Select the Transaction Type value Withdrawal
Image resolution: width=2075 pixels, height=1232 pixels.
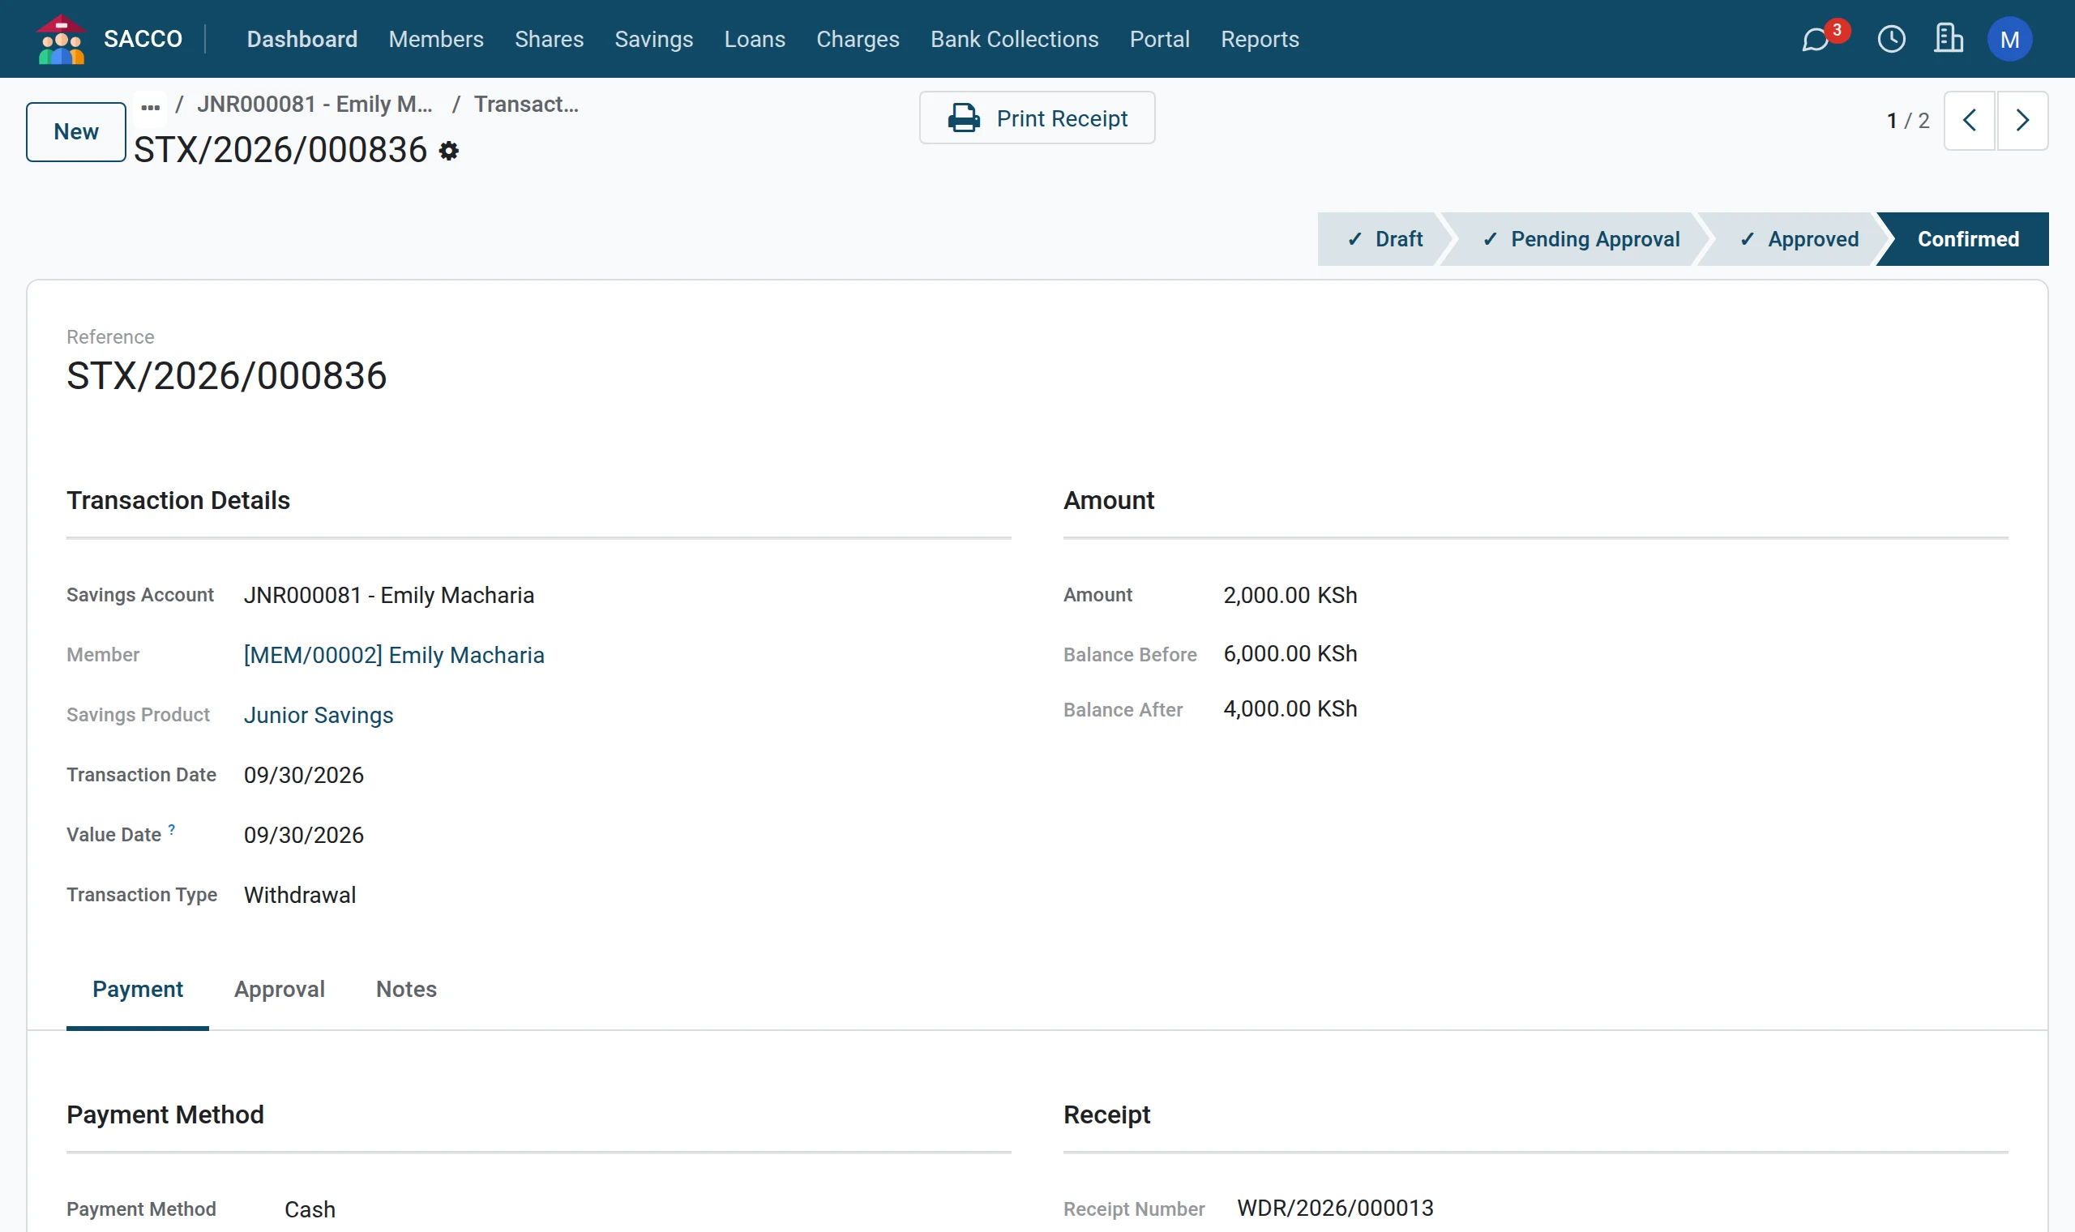pos(300,896)
